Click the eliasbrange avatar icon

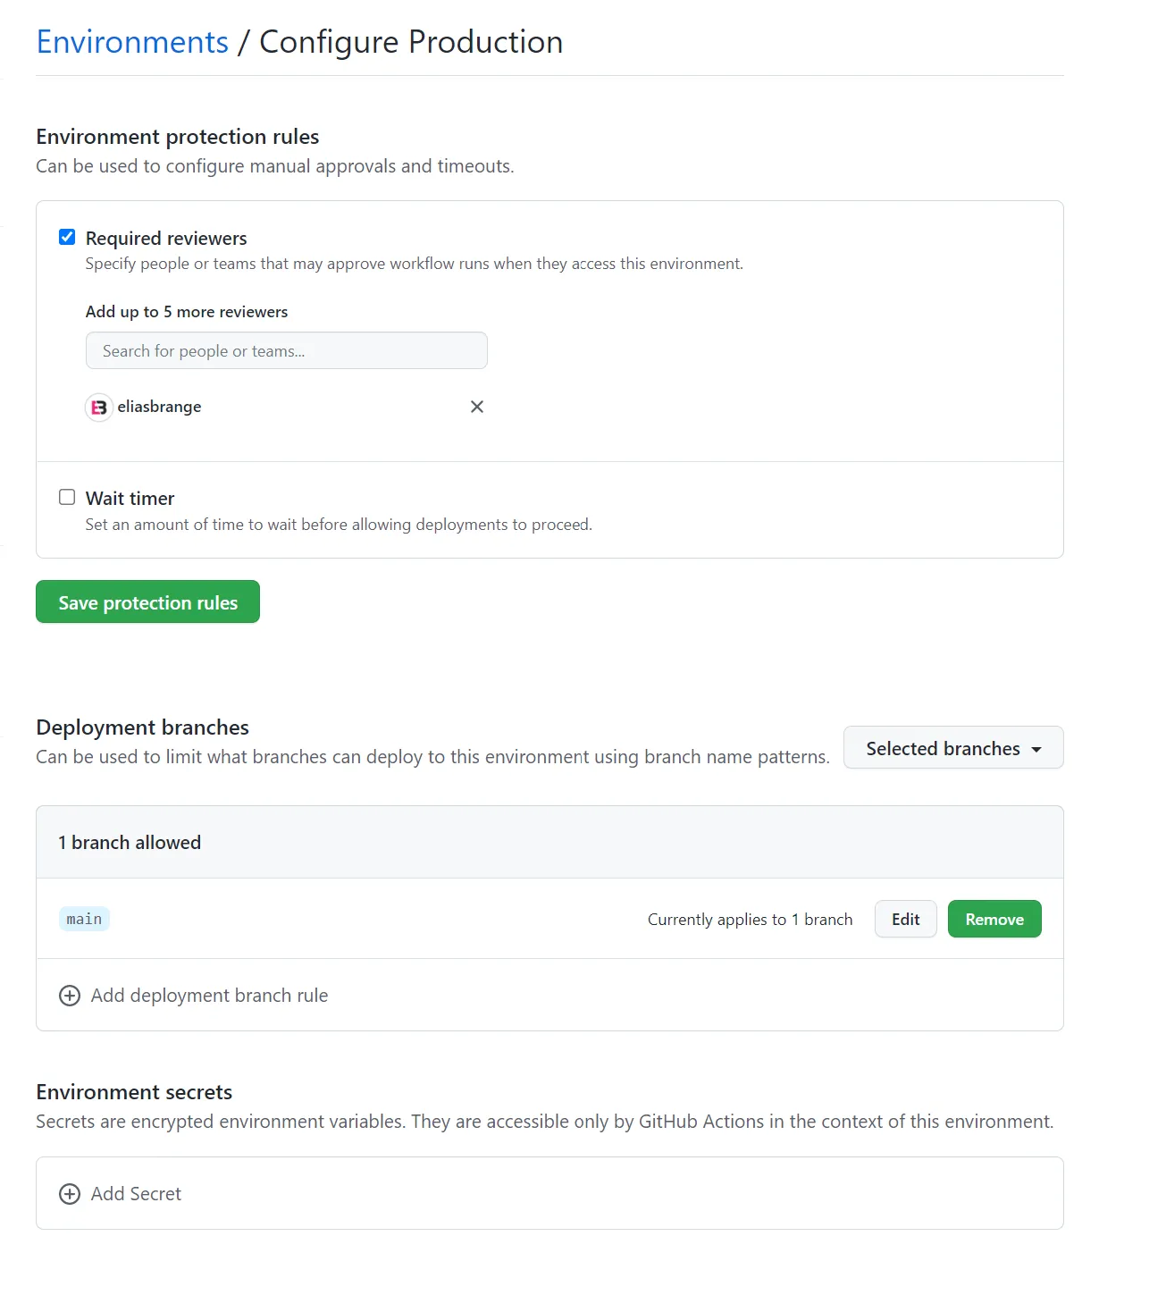(98, 407)
